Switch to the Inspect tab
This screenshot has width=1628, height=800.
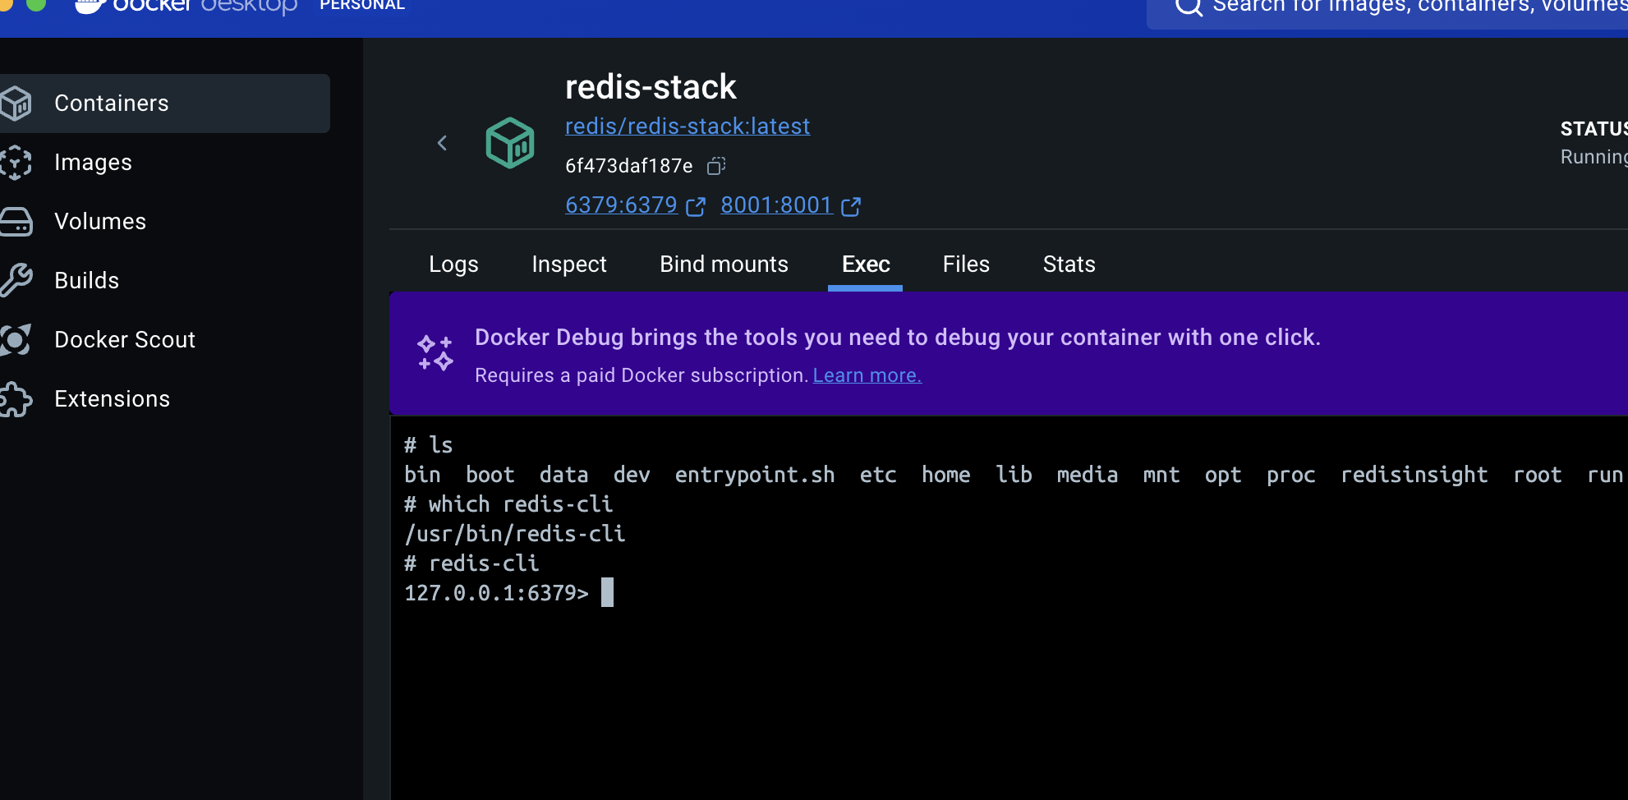pos(569,264)
